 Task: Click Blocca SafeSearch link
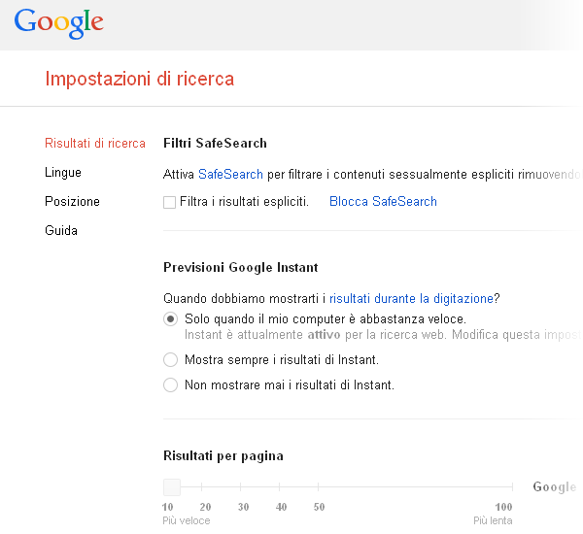(383, 202)
